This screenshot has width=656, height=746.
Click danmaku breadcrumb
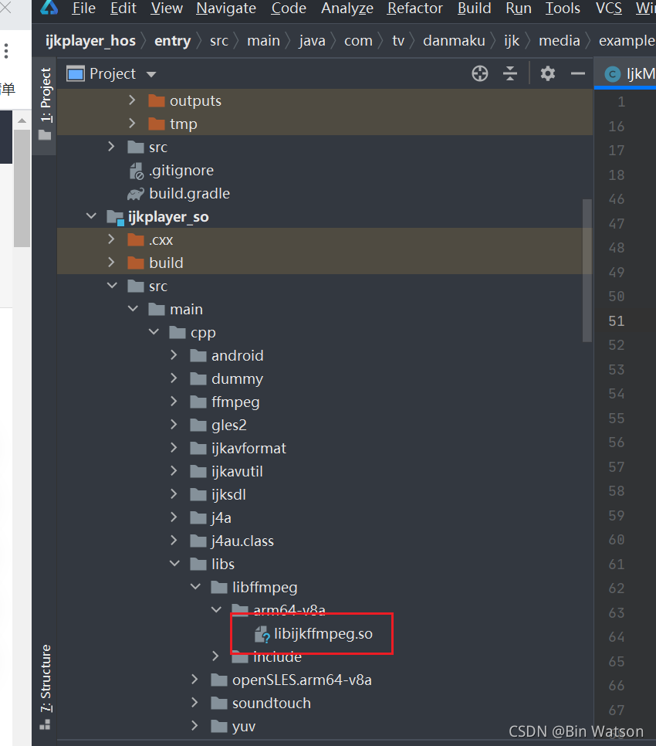point(454,41)
